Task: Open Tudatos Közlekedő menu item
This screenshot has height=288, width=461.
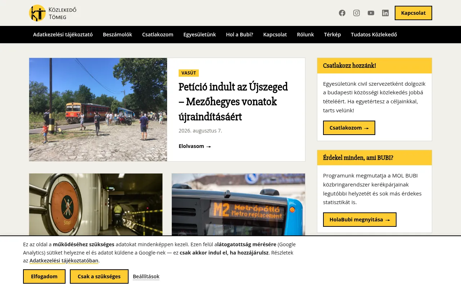Action: [x=374, y=35]
